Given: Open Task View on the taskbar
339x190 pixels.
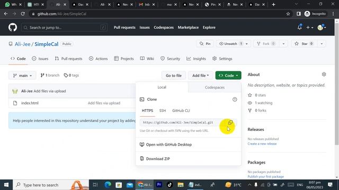Looking at the screenshot, I should [x=95, y=185].
